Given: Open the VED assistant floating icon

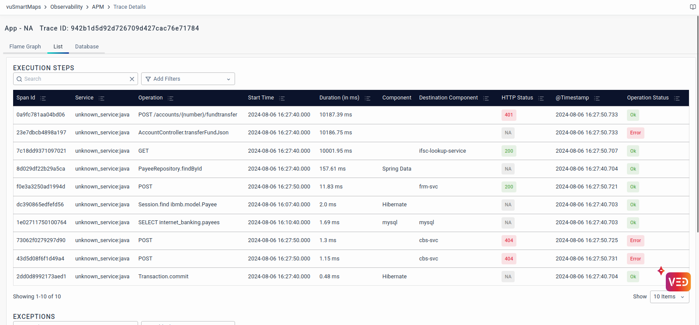Looking at the screenshot, I should [x=678, y=282].
